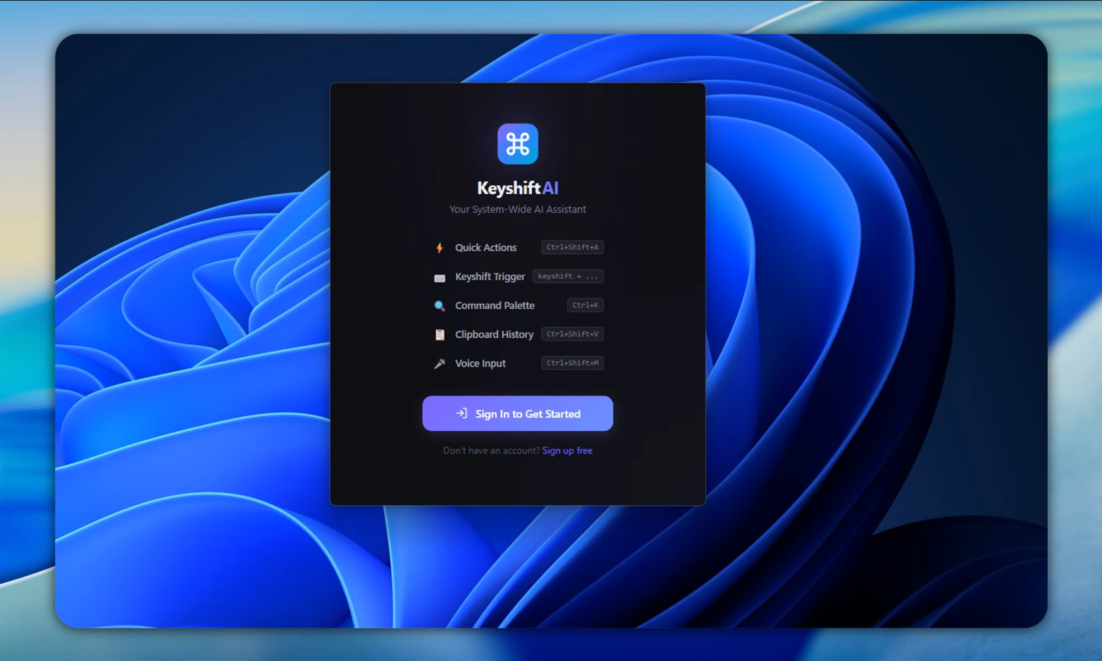Click the Command Palette magnifier icon
Image resolution: width=1102 pixels, height=661 pixels.
pos(439,306)
